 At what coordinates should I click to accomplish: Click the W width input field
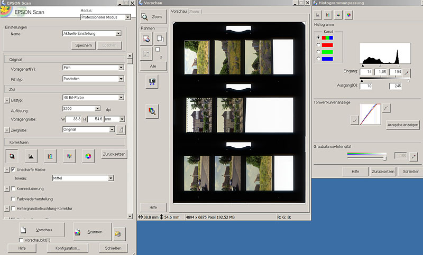point(73,119)
